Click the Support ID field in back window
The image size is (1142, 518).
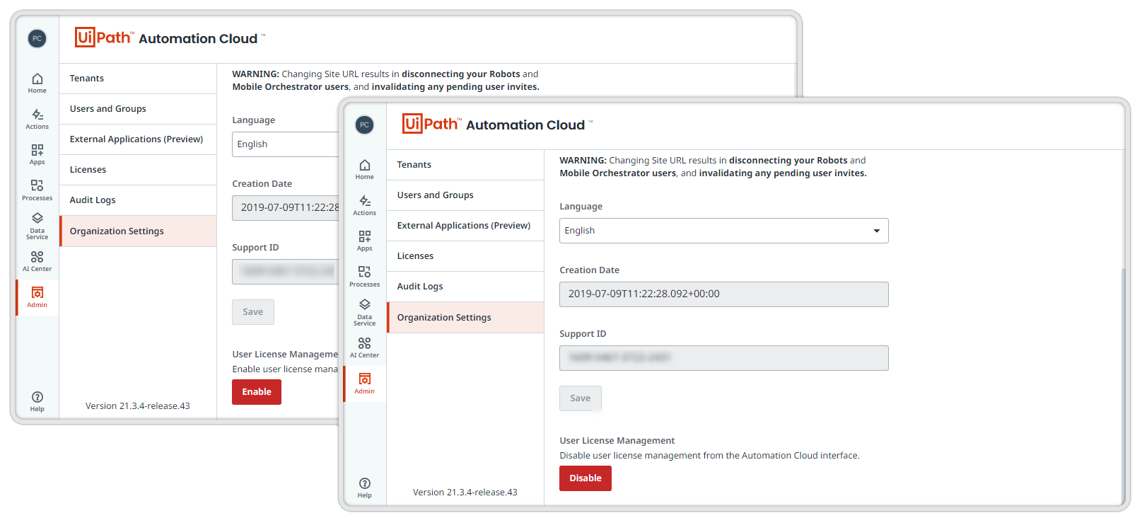285,272
